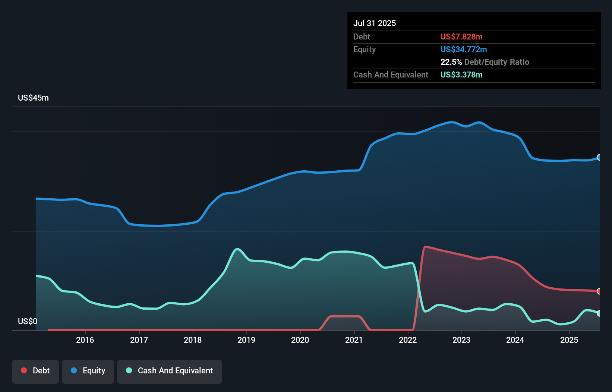Click the blue Equity legend dot
Screen dimensions: 612x392
[x=75, y=371]
